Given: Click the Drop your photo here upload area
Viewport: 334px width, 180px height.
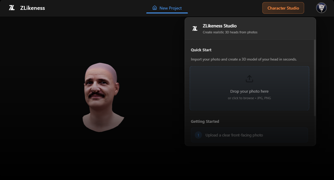Looking at the screenshot, I should [249, 88].
